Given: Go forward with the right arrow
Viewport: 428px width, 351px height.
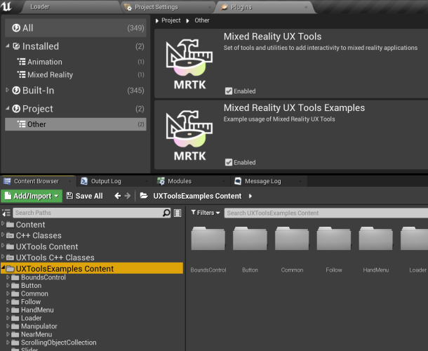Looking at the screenshot, I should 128,196.
